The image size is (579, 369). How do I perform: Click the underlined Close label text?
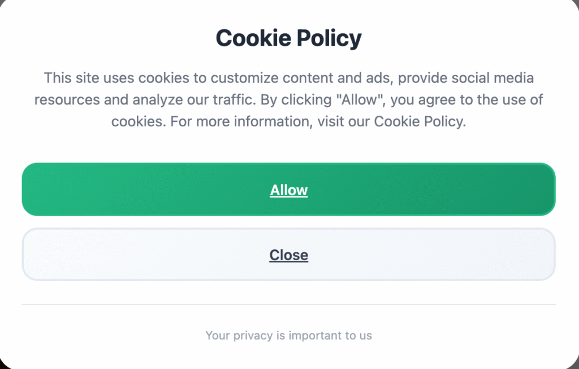click(x=288, y=255)
